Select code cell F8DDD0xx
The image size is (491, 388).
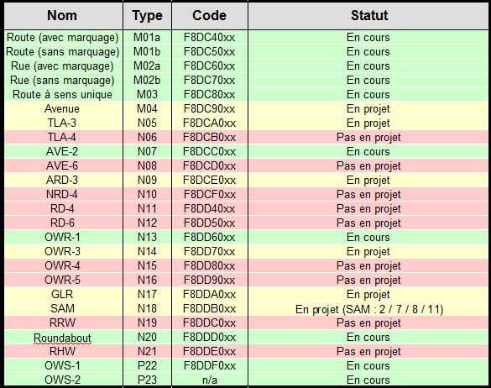tap(210, 338)
